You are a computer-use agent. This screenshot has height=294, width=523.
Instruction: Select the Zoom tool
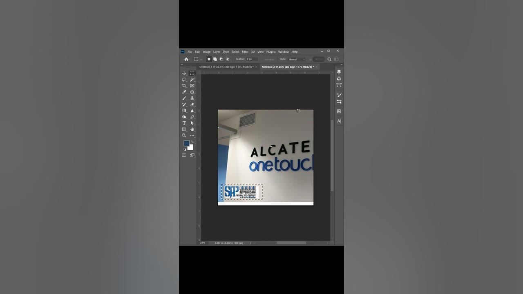(x=184, y=136)
